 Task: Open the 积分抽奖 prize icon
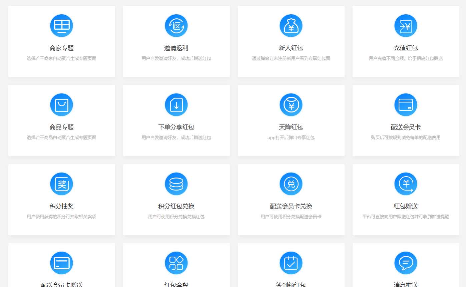(x=62, y=184)
